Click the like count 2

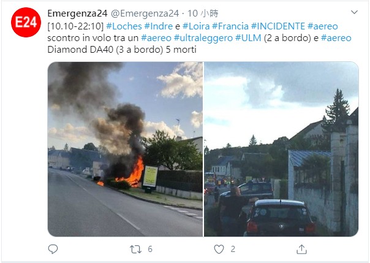coord(233,249)
